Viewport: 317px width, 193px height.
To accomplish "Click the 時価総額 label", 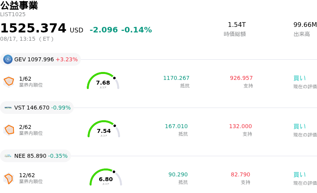I will [x=235, y=34].
